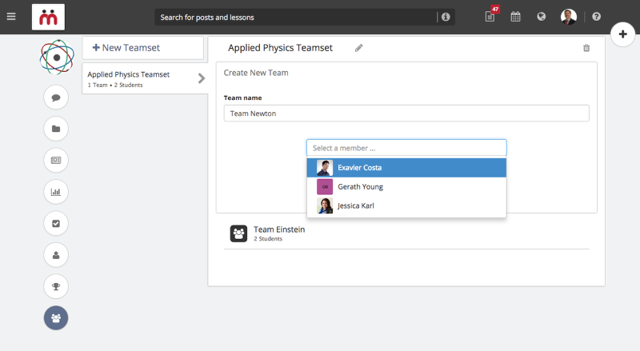
Task: Open the checkbox tasks sidebar icon
Action: (x=56, y=224)
